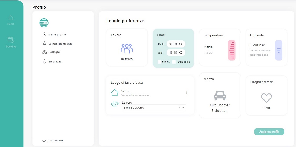Click the round profile avatar logo
This screenshot has height=147, width=296.
44,23
